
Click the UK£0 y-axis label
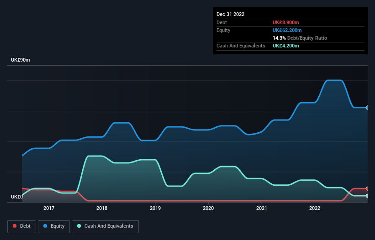click(x=17, y=197)
